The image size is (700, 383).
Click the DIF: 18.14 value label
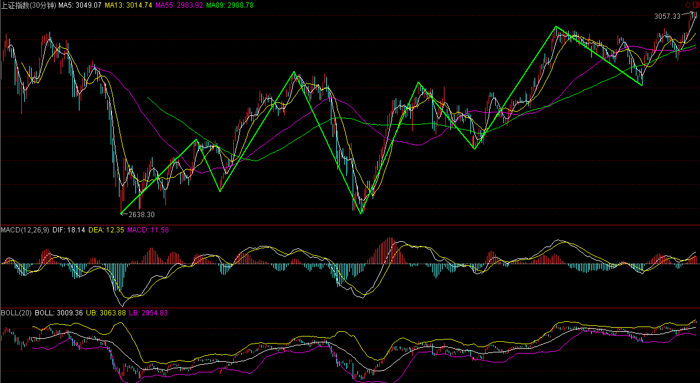click(x=69, y=230)
